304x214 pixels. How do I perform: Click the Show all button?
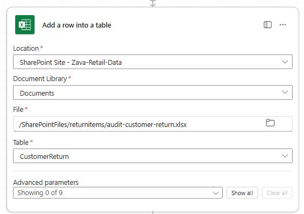tap(242, 193)
